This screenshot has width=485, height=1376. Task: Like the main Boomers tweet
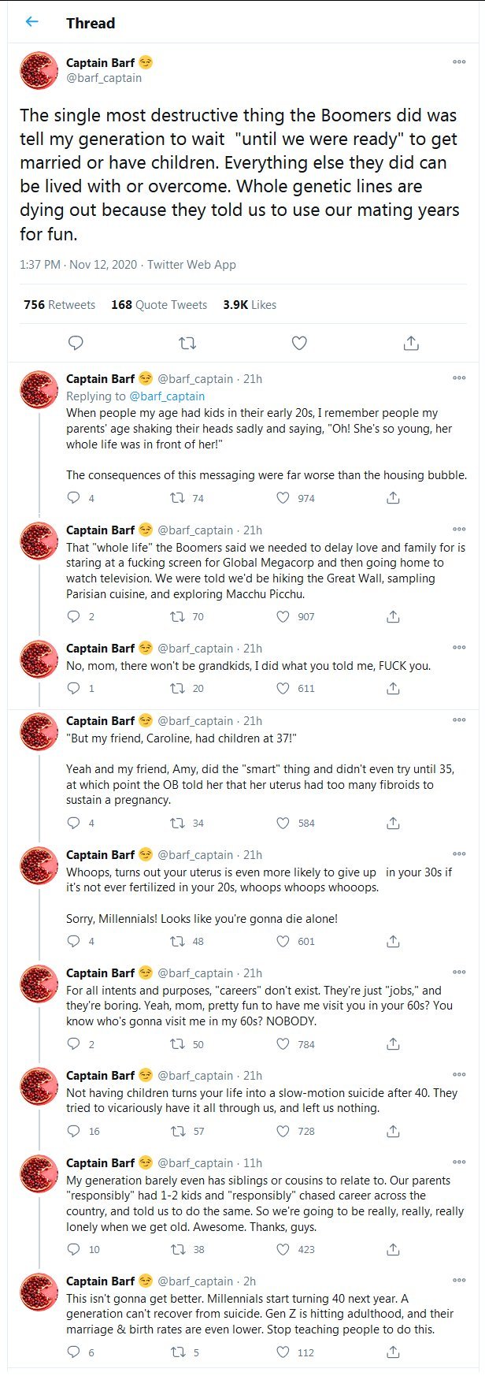tap(299, 343)
